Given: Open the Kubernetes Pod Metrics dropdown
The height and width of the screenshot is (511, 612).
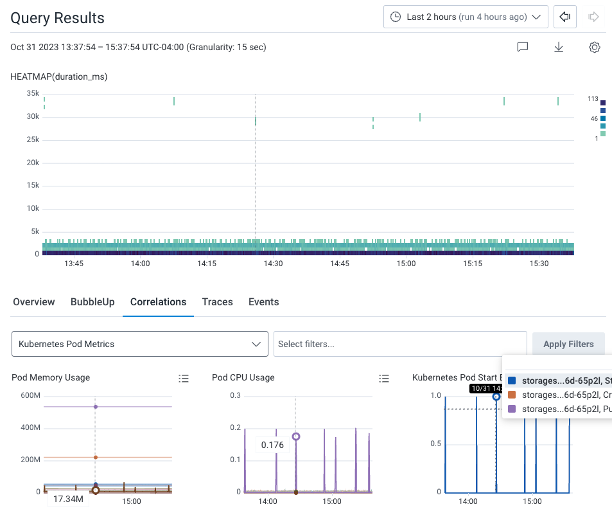Looking at the screenshot, I should coord(139,344).
